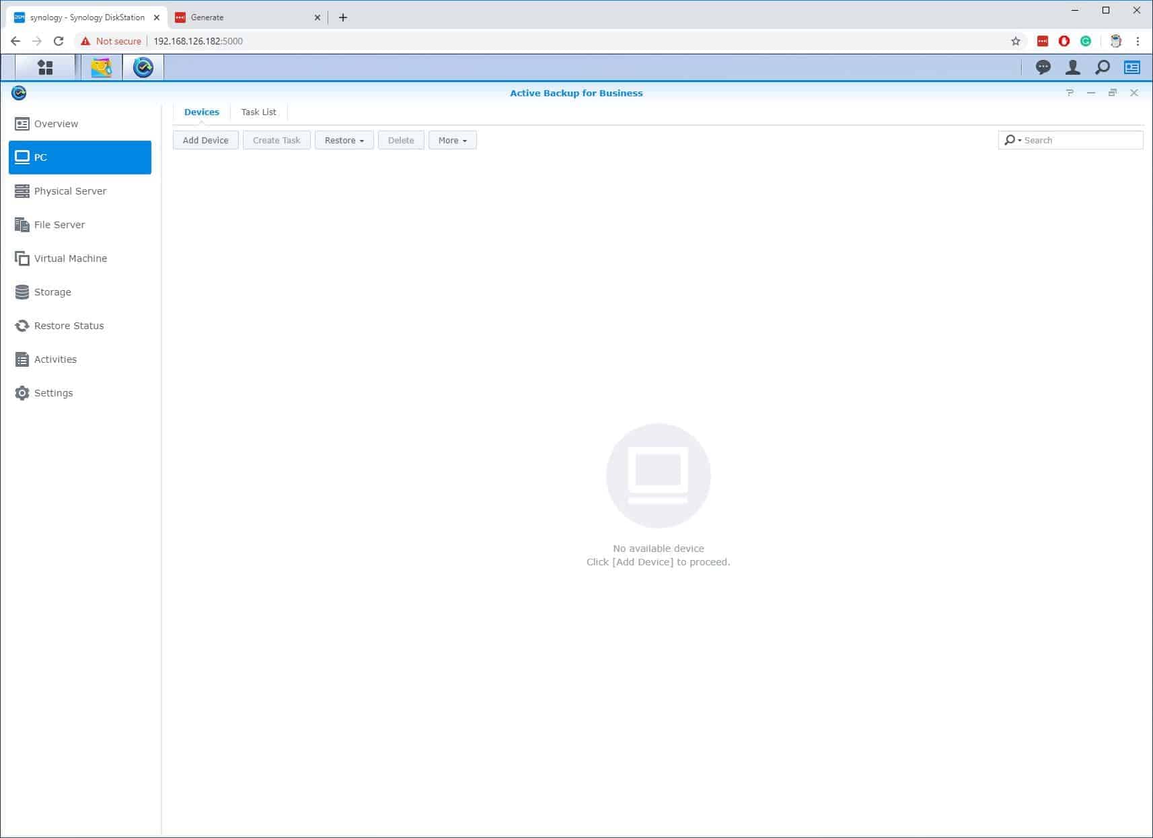Open Activities section
This screenshot has height=838, width=1153.
[x=80, y=359]
